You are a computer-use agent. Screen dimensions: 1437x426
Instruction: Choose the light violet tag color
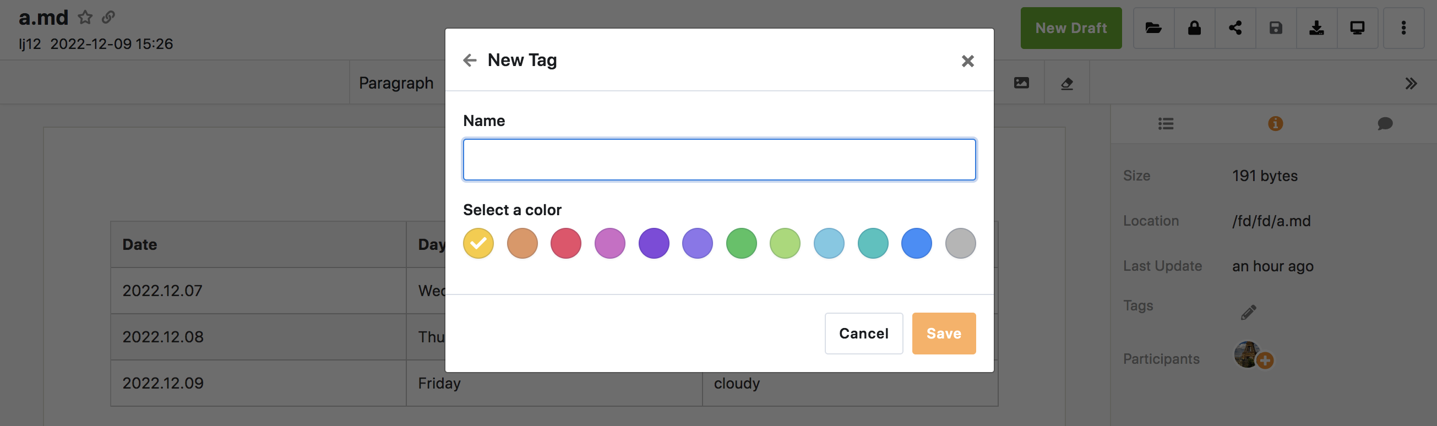click(697, 243)
